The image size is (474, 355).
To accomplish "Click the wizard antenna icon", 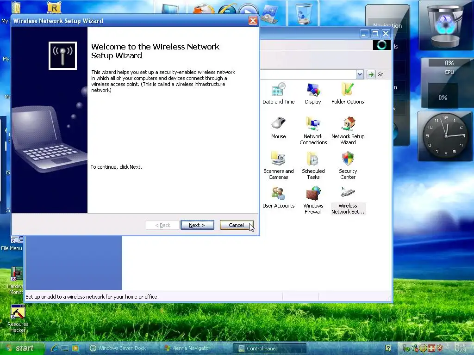I will [62, 55].
